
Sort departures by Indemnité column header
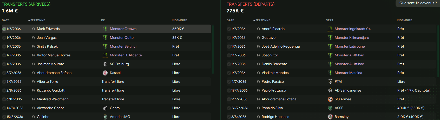pos(404,20)
